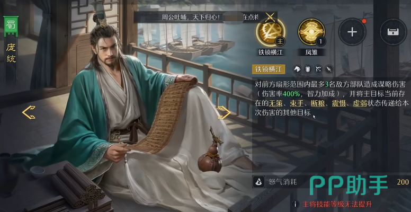Screen dimensions: 411x212
Task: Select the 凤雏 skill icon
Action: [x=311, y=32]
